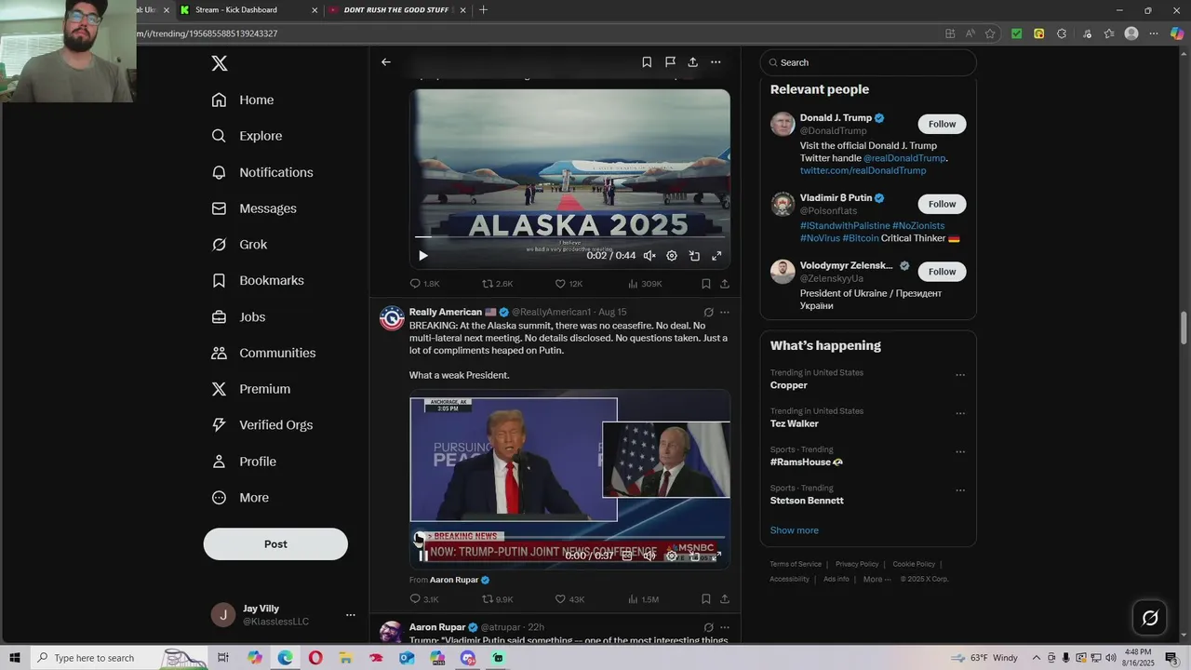Screen dimensions: 1191x670
Task: Open Communities in the sidebar
Action: point(263,353)
